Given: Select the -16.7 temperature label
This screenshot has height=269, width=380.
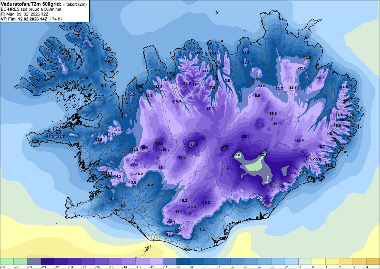Looking at the screenshot, I should pos(321,146).
